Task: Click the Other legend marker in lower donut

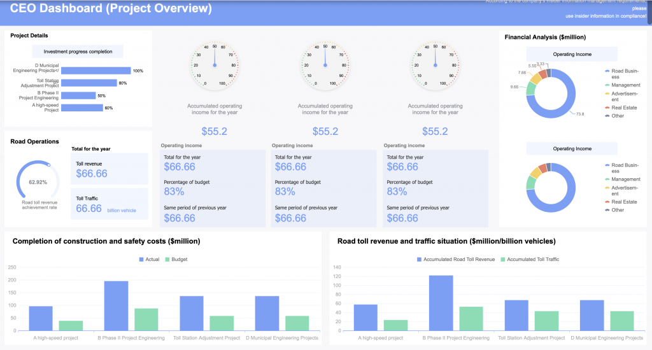Action: [607, 209]
